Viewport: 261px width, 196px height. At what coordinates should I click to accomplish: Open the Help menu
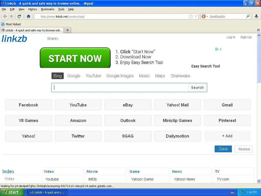click(71, 9)
